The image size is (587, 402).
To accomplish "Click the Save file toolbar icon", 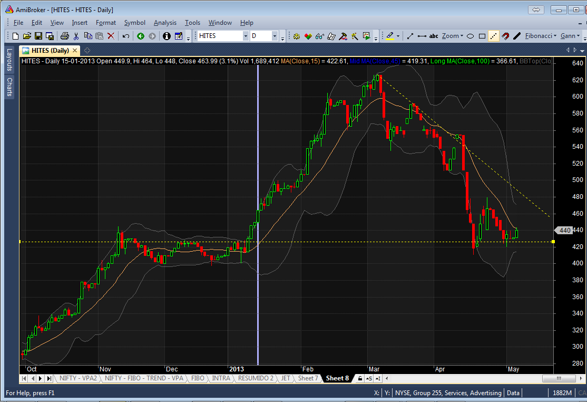I will tap(38, 36).
